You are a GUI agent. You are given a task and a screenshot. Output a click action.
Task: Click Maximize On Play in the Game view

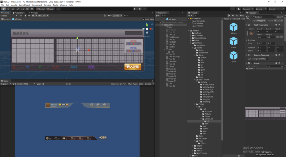119,84
